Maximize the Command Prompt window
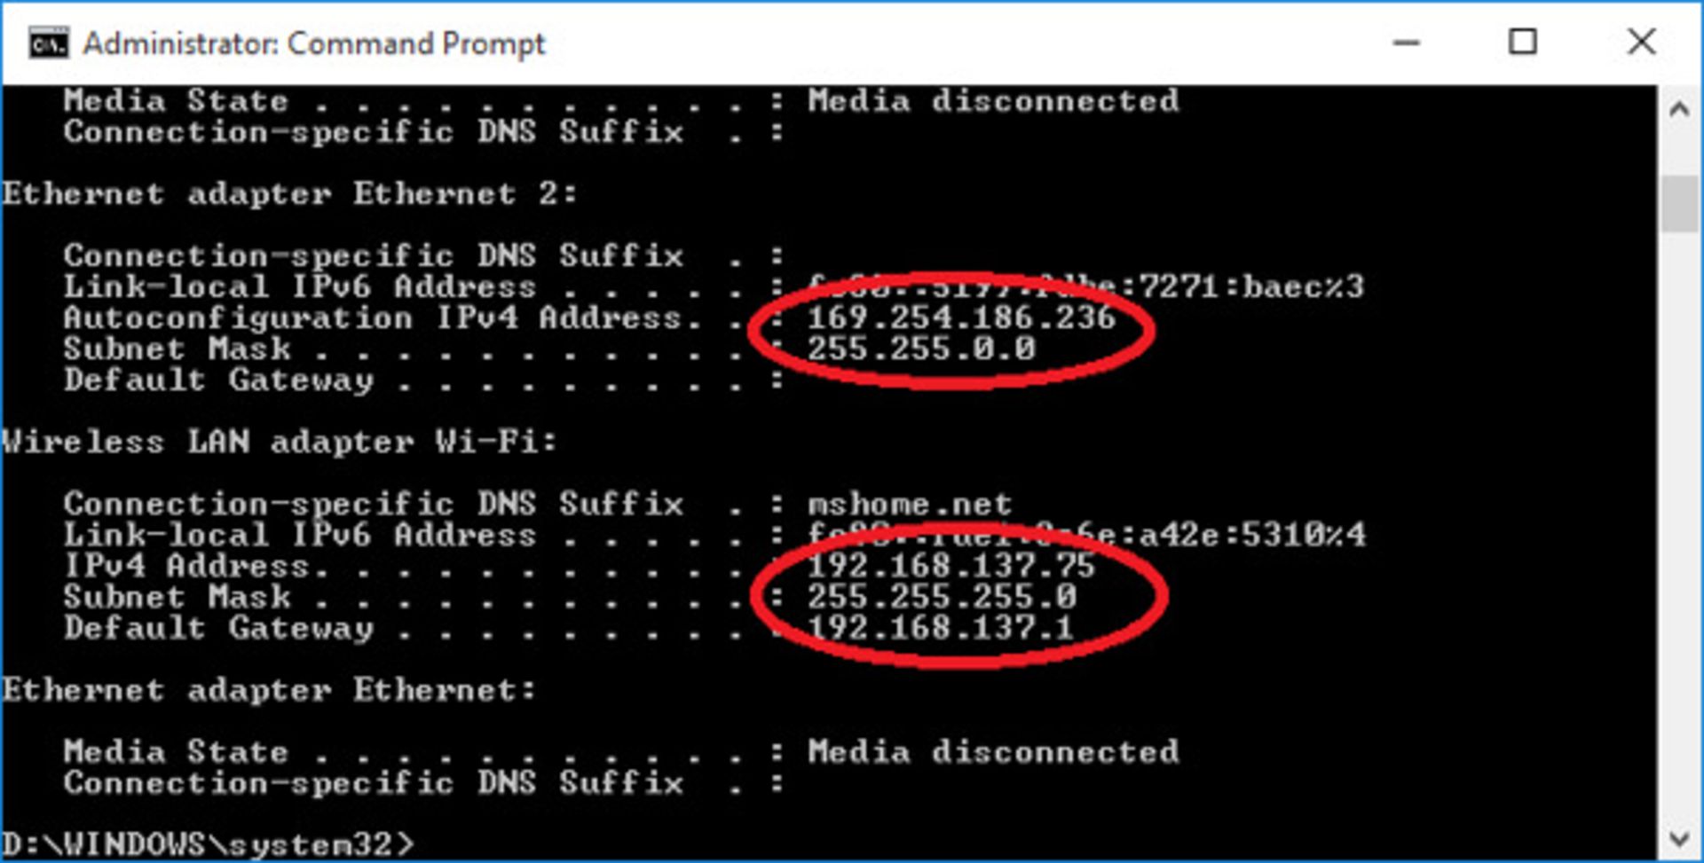 tap(1523, 43)
